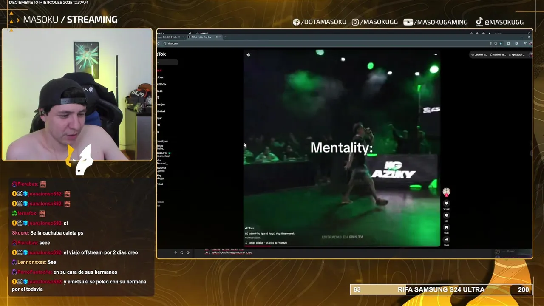This screenshot has width=544, height=306.
Task: Open the Mensajes sidebar item
Action: pos(161,105)
